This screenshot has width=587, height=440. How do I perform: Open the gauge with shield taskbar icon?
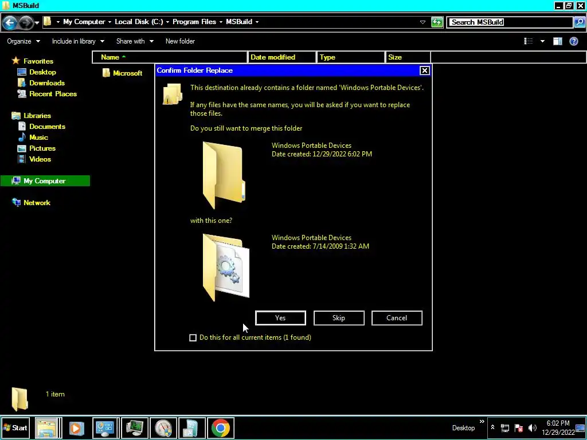click(163, 428)
